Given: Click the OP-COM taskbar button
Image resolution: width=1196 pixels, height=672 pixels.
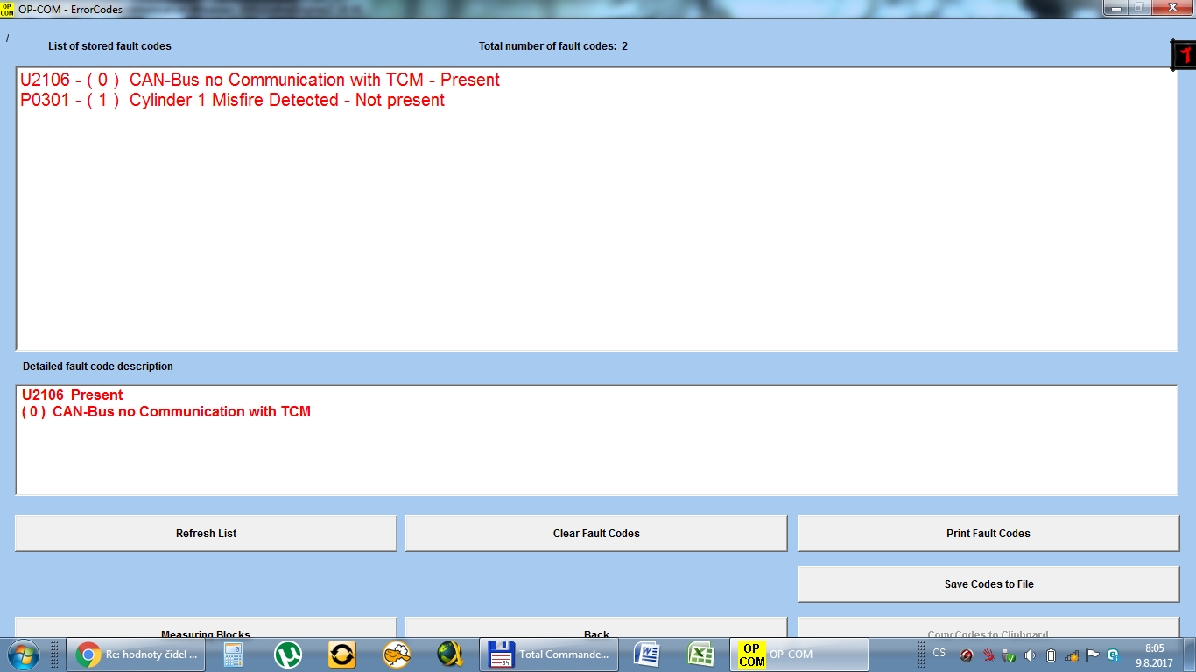Looking at the screenshot, I should click(x=799, y=654).
